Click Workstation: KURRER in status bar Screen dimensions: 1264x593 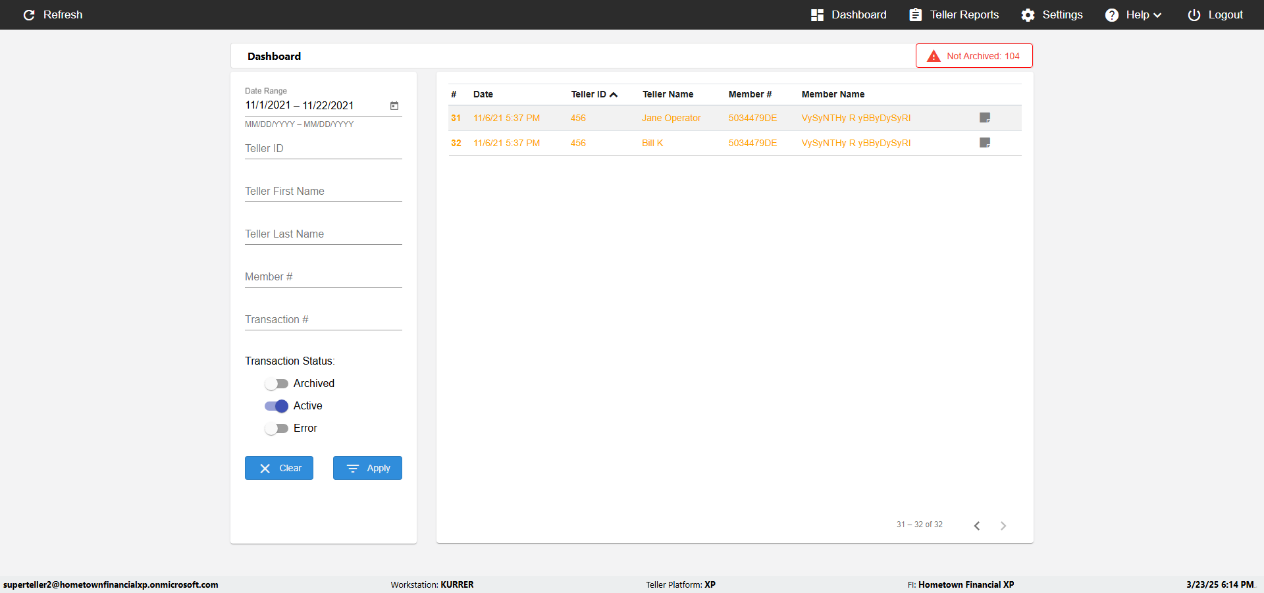click(432, 584)
